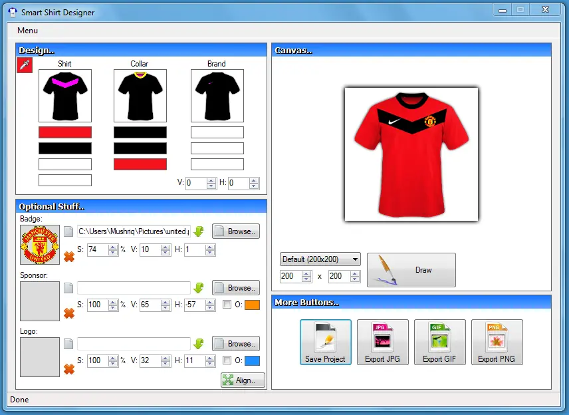This screenshot has height=415, width=569.
Task: Click the page icon beside sponsor path
Action: (x=68, y=288)
